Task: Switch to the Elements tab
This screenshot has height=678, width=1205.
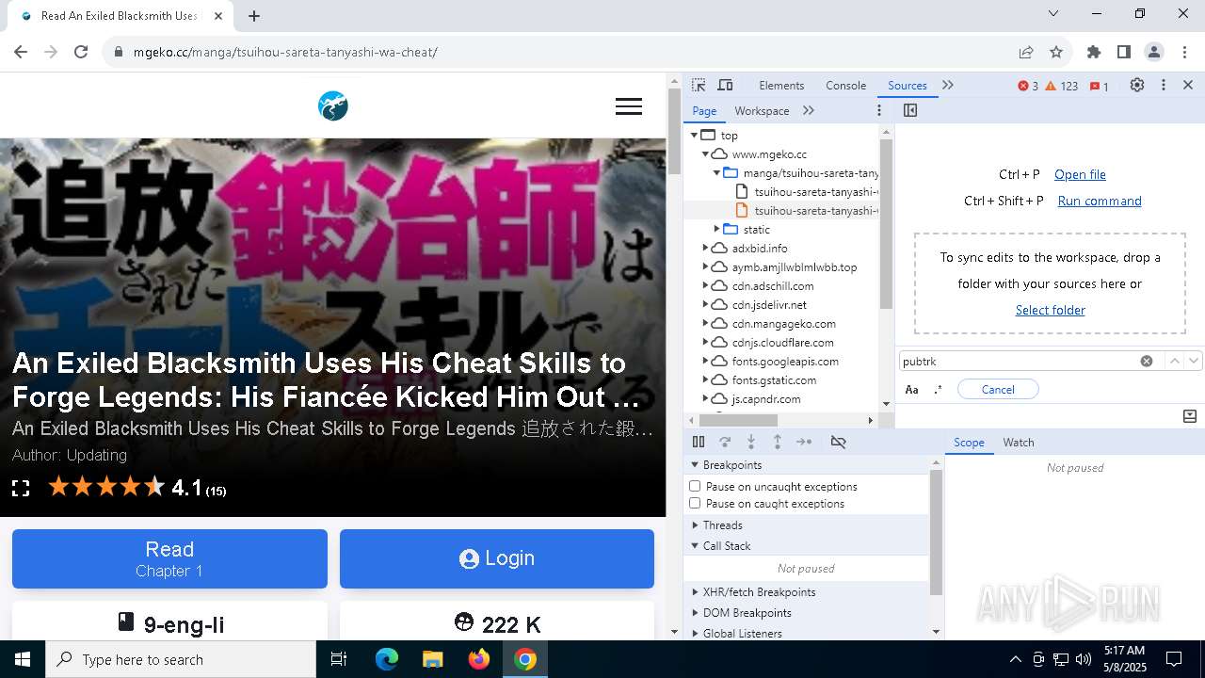Action: 781,85
